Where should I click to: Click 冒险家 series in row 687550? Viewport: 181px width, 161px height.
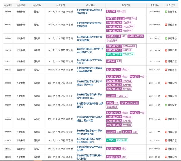pyautogui.click(x=37, y=61)
